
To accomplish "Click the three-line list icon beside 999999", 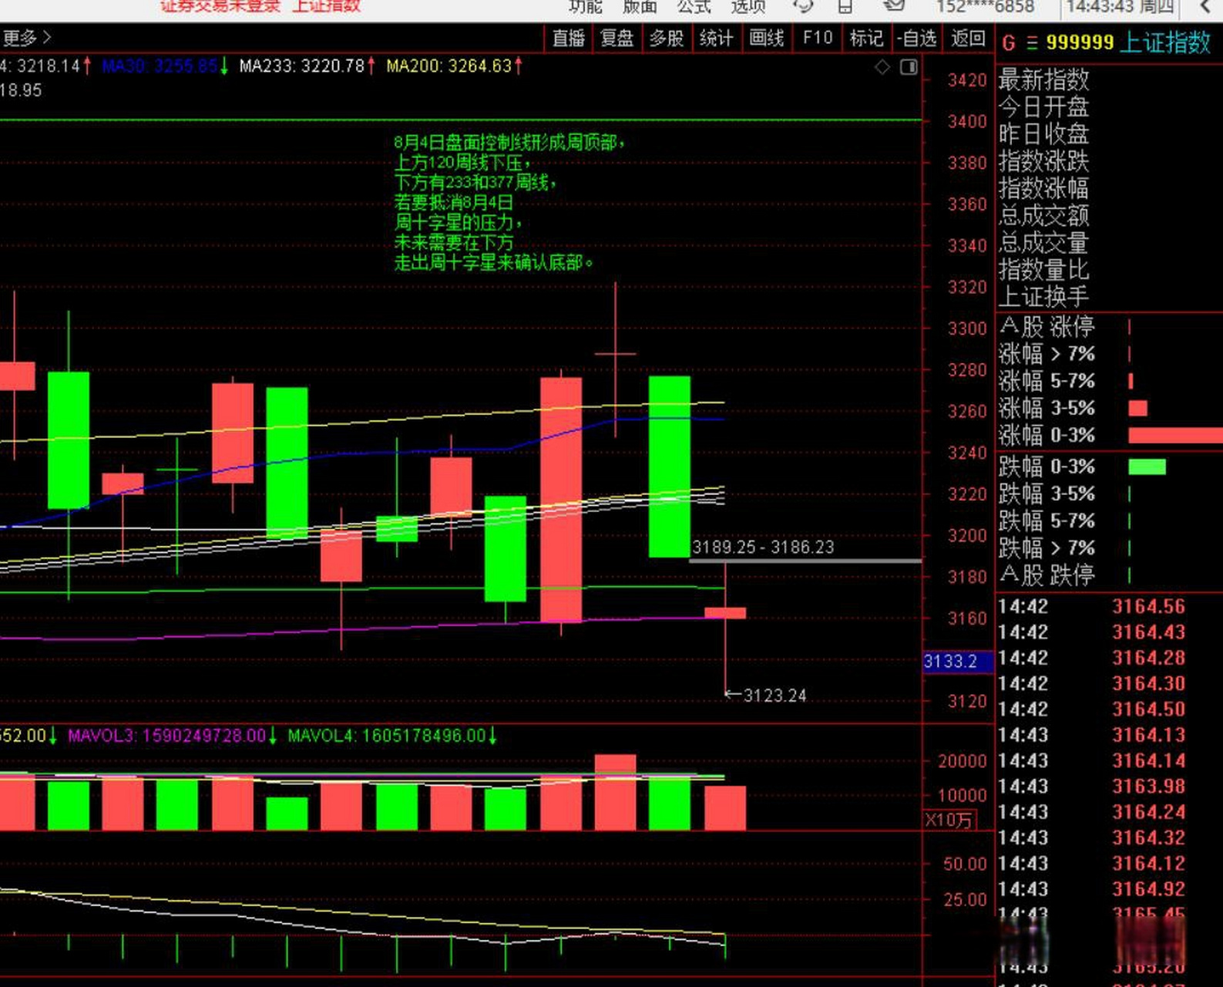I will pyautogui.click(x=1032, y=42).
